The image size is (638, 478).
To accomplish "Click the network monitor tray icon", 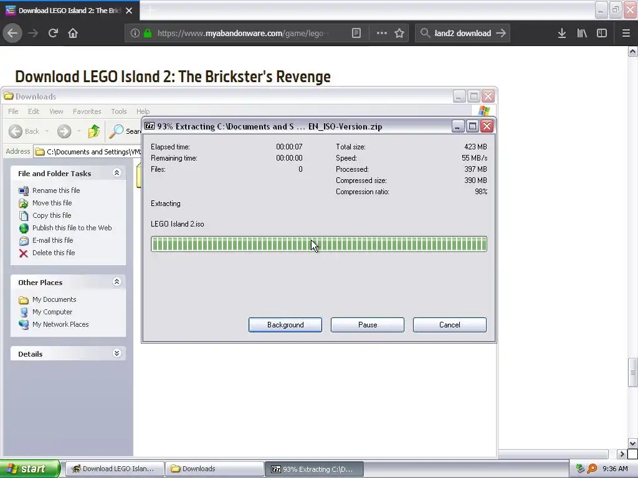I will pyautogui.click(x=580, y=469).
